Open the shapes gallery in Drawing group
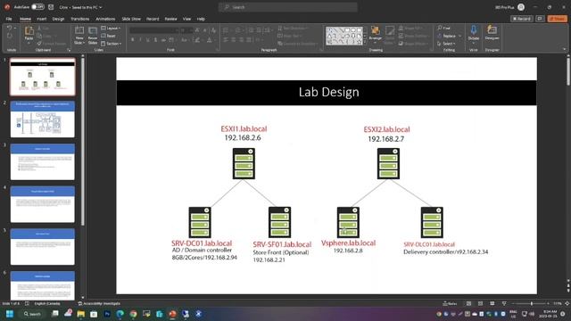 tap(344, 36)
